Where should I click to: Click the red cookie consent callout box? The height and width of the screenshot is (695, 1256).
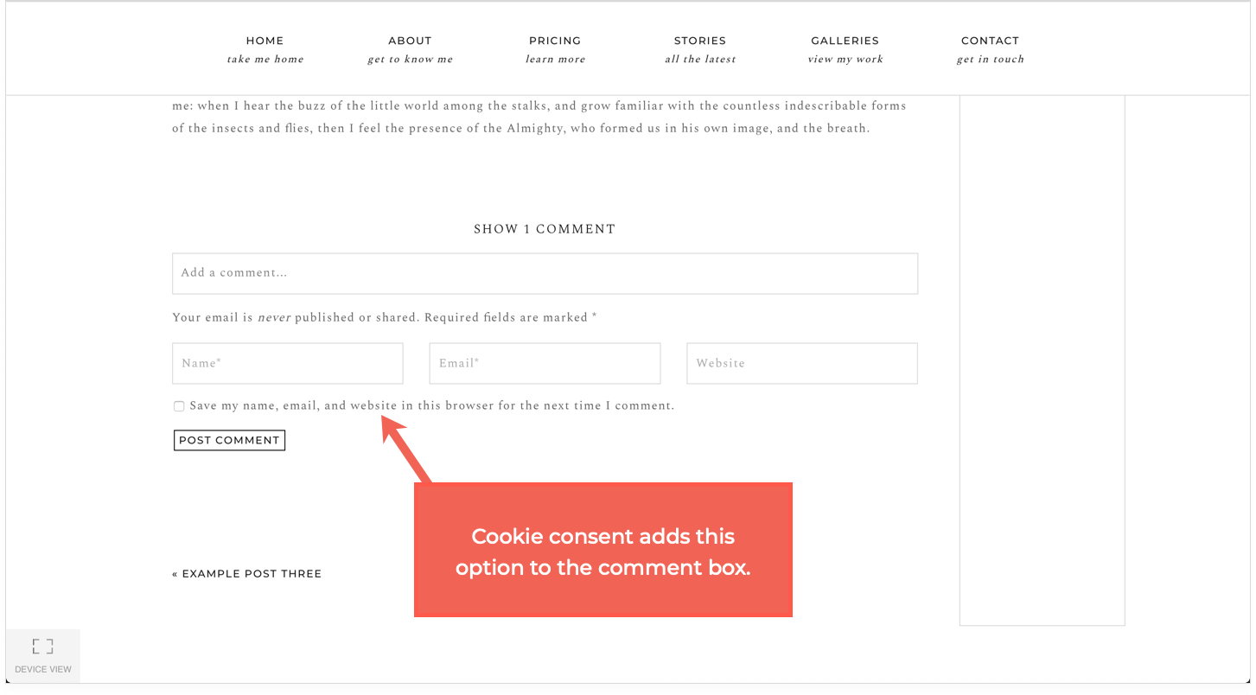603,550
